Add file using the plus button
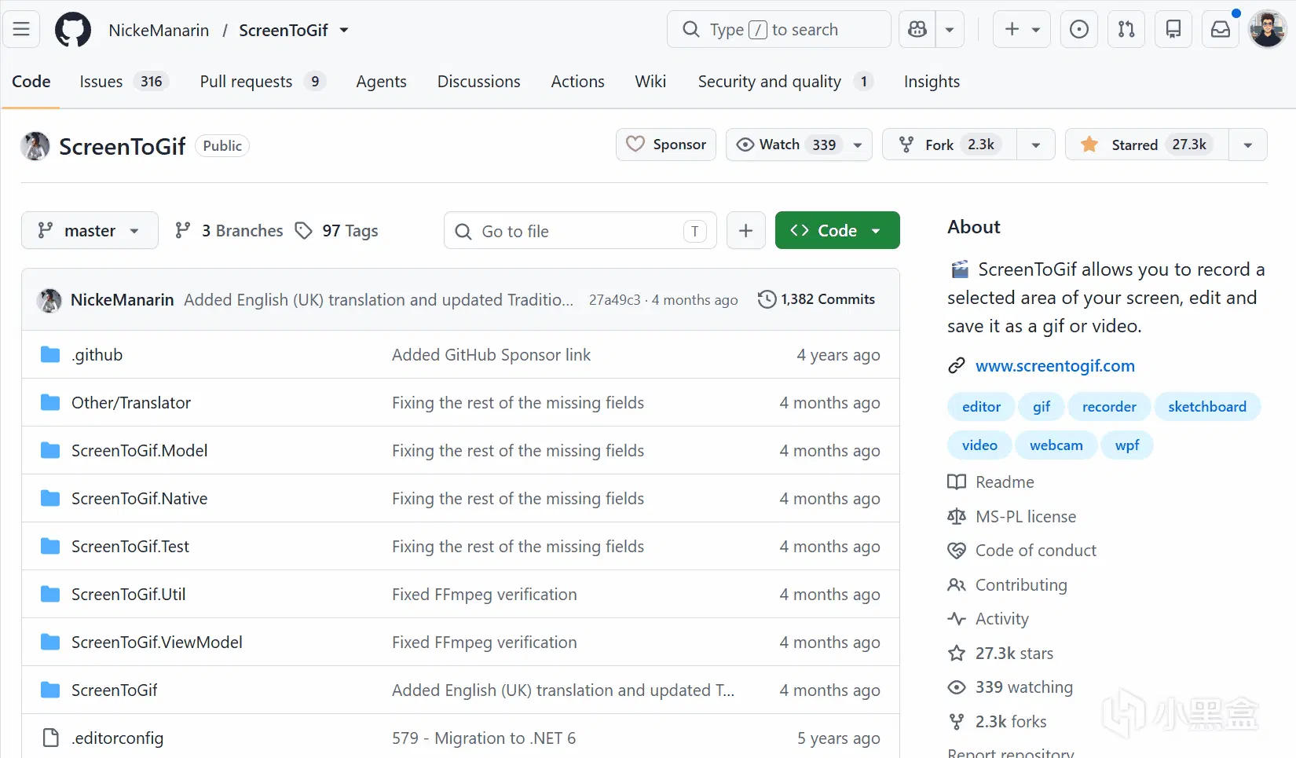 click(x=745, y=230)
